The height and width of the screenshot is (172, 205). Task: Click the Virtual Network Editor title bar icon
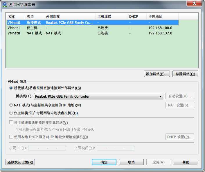[x=5, y=4]
